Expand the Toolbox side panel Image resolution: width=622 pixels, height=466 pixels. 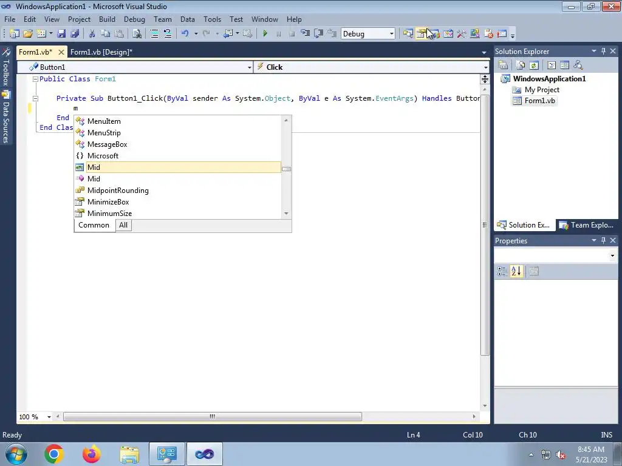point(6,67)
